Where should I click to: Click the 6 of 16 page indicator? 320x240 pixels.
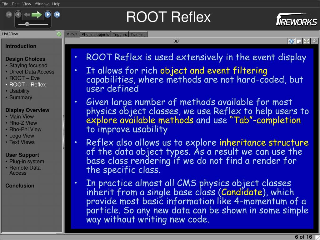pos(303,237)
